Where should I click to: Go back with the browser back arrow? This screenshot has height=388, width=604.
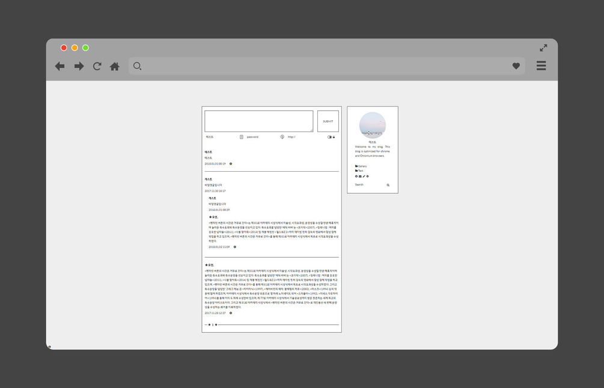click(59, 66)
